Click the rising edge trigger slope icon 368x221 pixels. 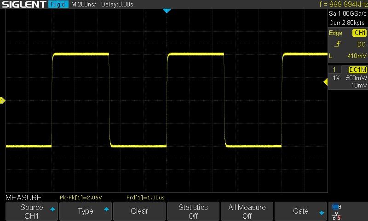[x=338, y=44]
